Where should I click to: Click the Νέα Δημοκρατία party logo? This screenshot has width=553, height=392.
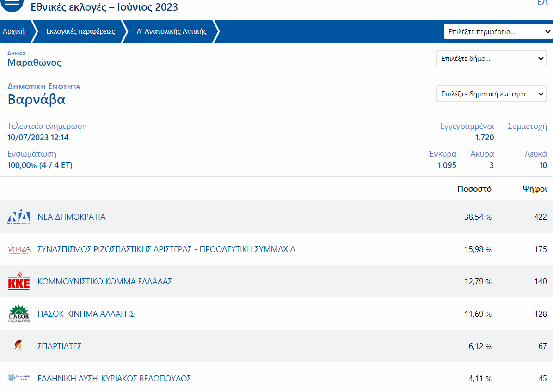pyautogui.click(x=18, y=217)
